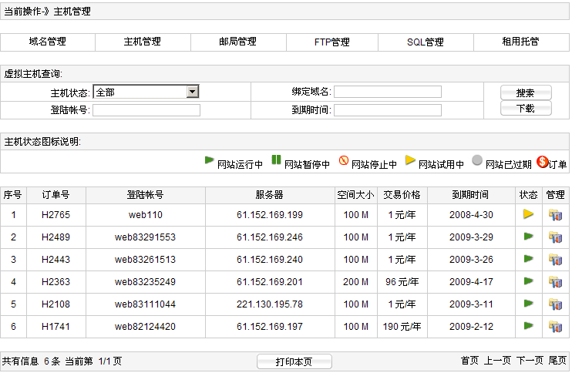Click price cell 96 元/年
The image size is (572, 373).
pyautogui.click(x=402, y=282)
